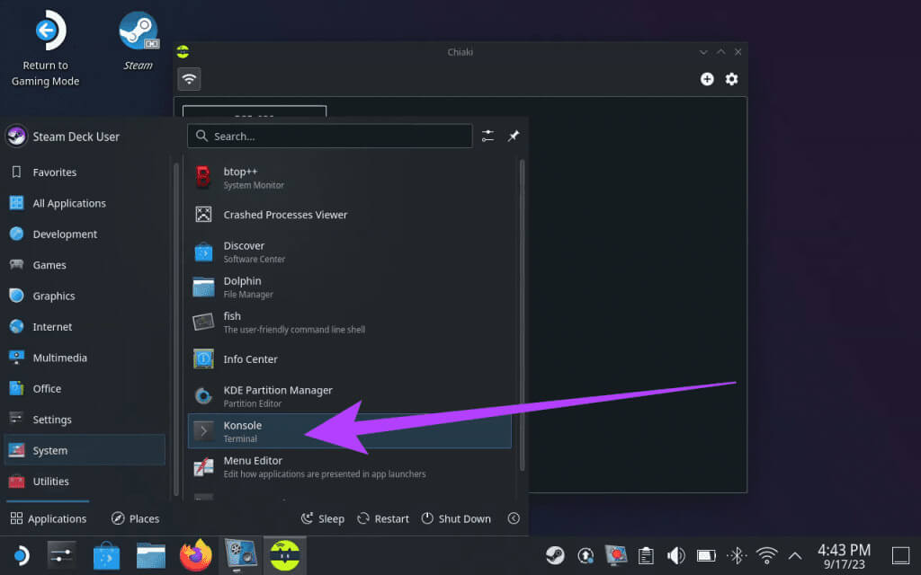The height and width of the screenshot is (575, 921).
Task: Select Development category
Action: (85, 234)
